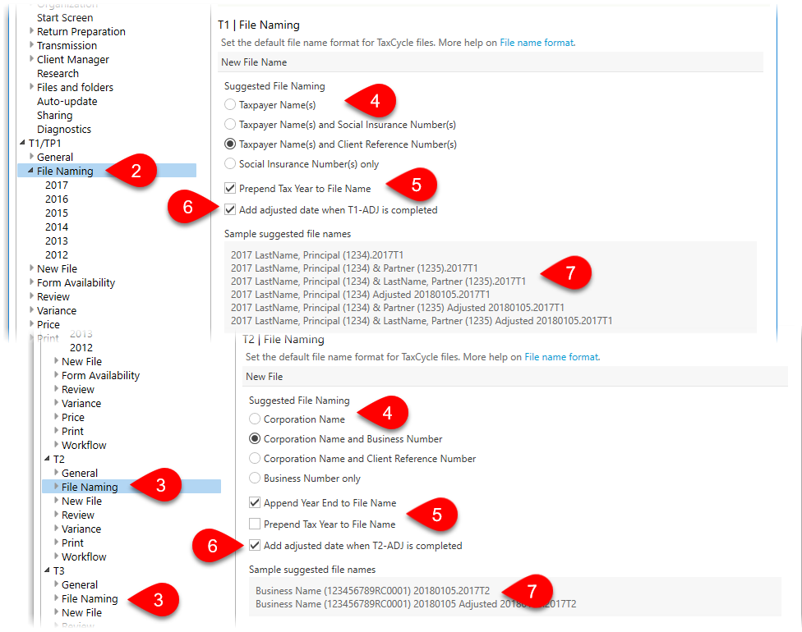Image resolution: width=802 pixels, height=632 pixels.
Task: Click sample name '2017 LastName, Principal (1234).2017T1'
Action: pos(317,255)
